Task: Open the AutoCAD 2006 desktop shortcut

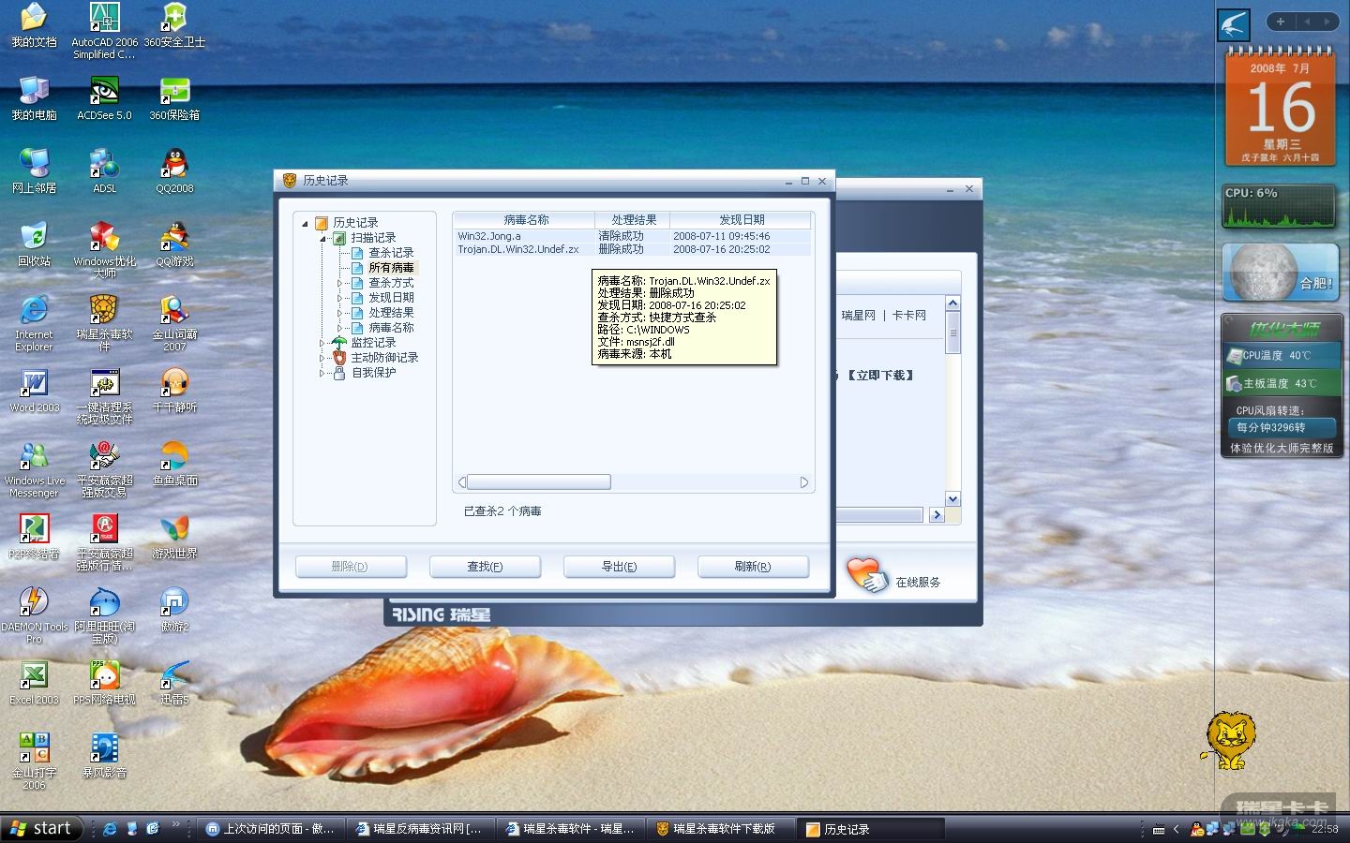Action: [104, 19]
